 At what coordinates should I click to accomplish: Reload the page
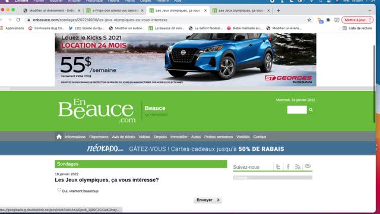[18, 20]
